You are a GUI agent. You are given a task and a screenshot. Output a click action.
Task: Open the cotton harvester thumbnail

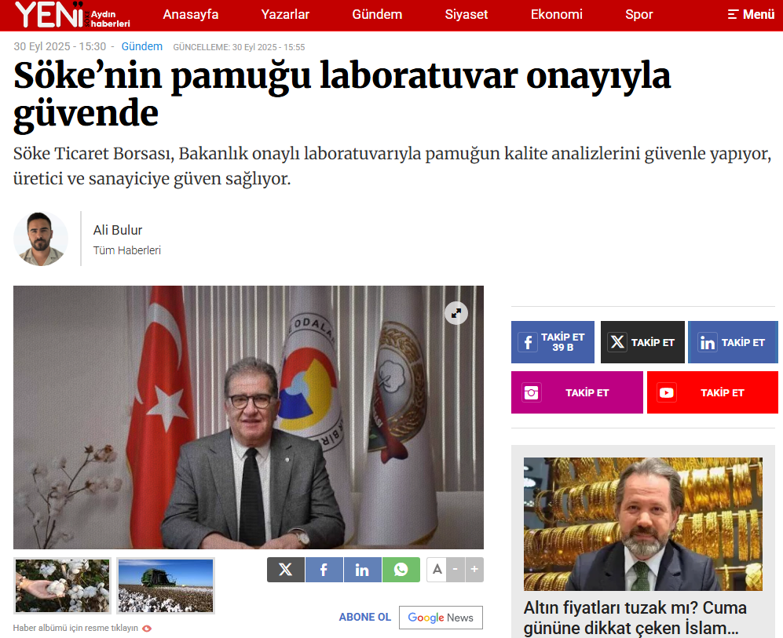[x=166, y=585]
